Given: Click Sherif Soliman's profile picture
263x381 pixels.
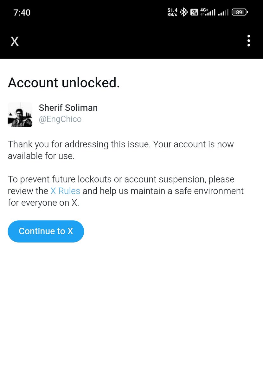Looking at the screenshot, I should (20, 115).
